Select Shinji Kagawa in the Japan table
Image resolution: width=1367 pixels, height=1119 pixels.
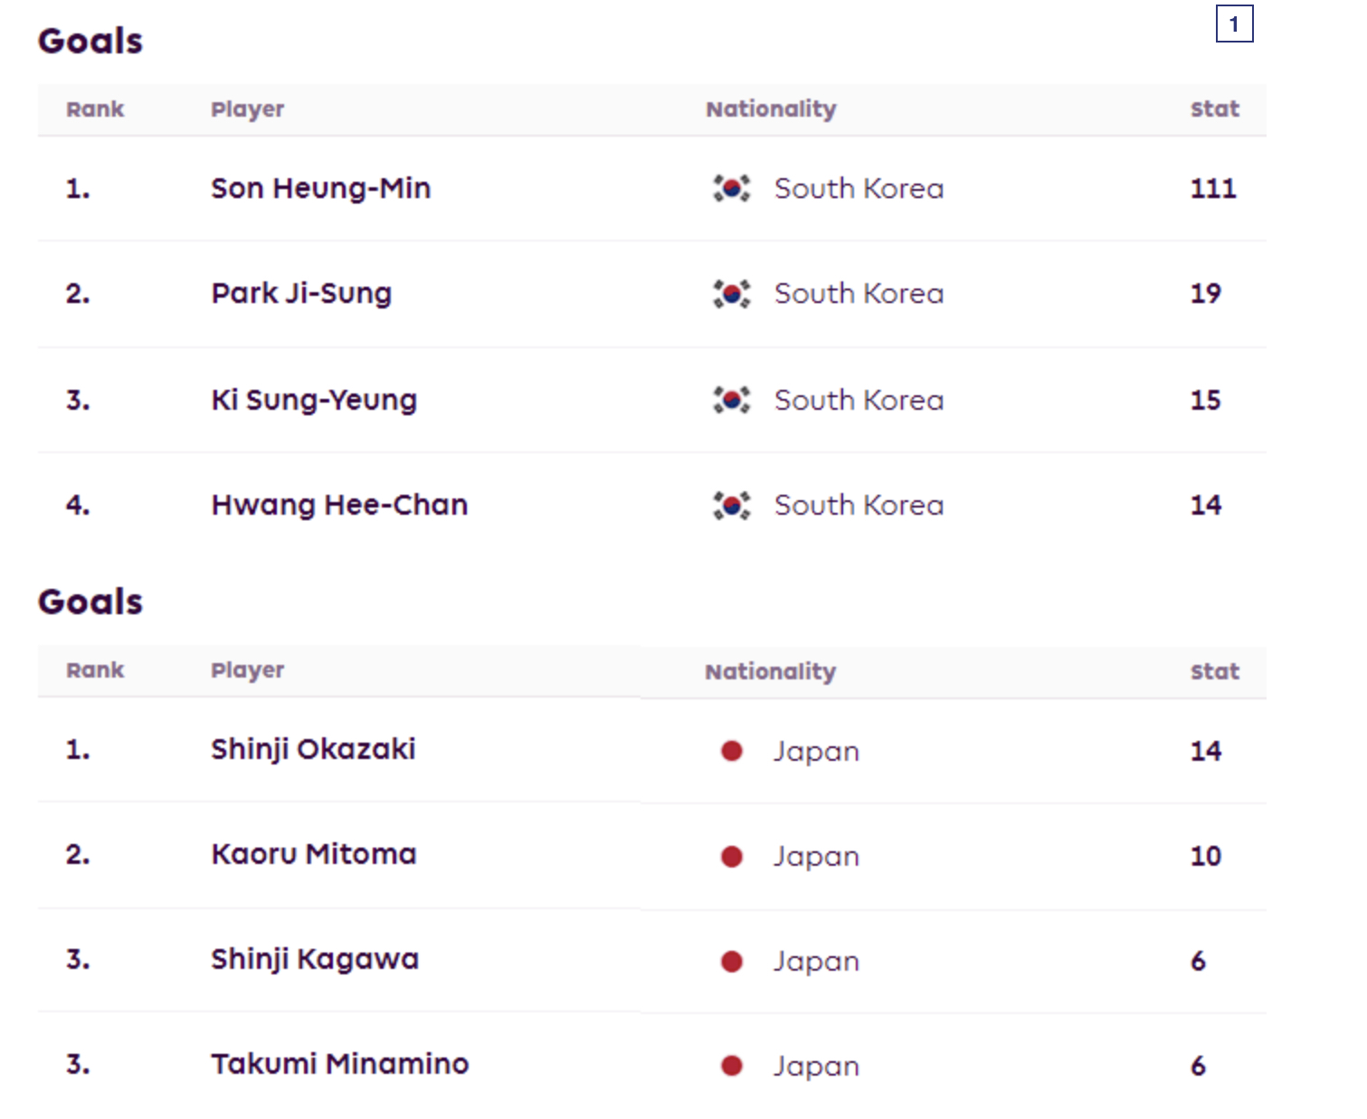click(315, 960)
